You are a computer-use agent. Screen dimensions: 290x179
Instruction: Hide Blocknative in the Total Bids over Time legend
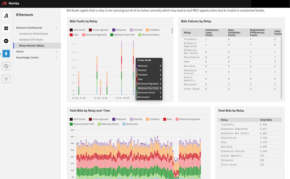pos(131,124)
